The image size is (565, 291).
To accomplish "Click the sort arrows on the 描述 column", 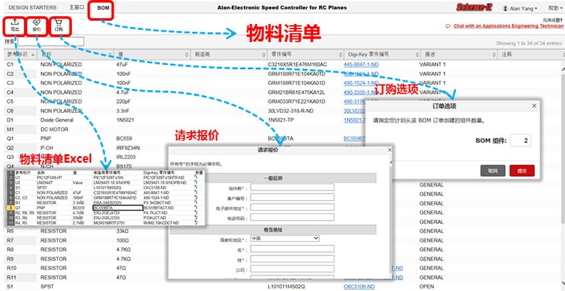I will (x=495, y=54).
